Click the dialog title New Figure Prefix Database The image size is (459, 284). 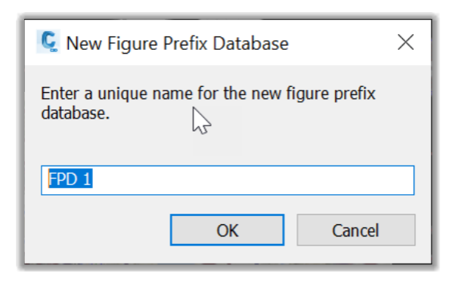178,43
